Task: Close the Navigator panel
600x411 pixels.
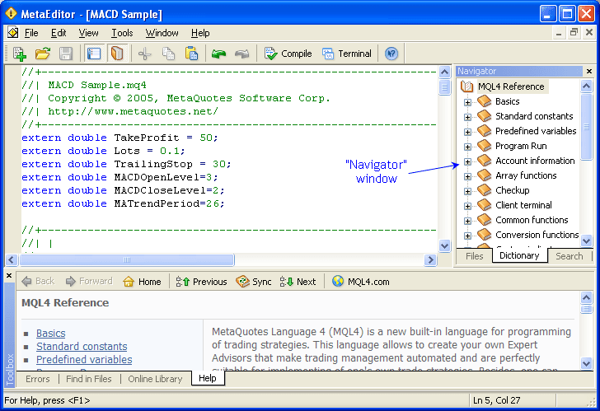Action: 588,72
